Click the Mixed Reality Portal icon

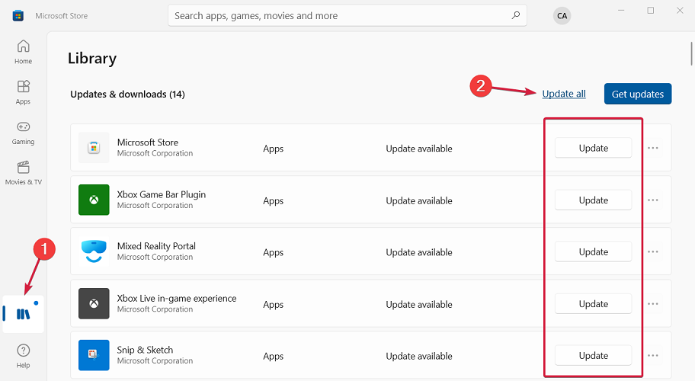[94, 251]
